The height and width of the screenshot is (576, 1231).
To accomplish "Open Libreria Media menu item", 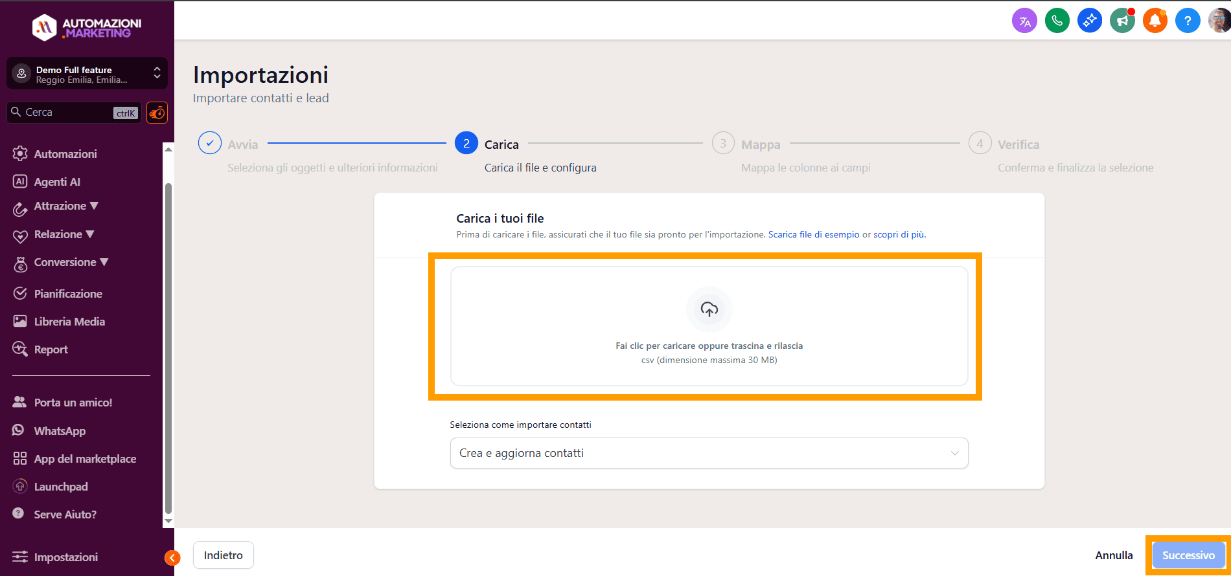I will (x=69, y=322).
